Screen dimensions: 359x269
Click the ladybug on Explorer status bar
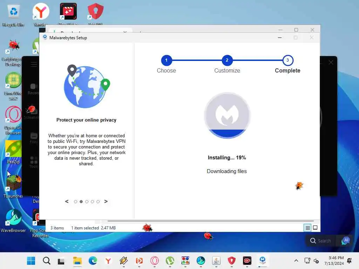[147, 228]
